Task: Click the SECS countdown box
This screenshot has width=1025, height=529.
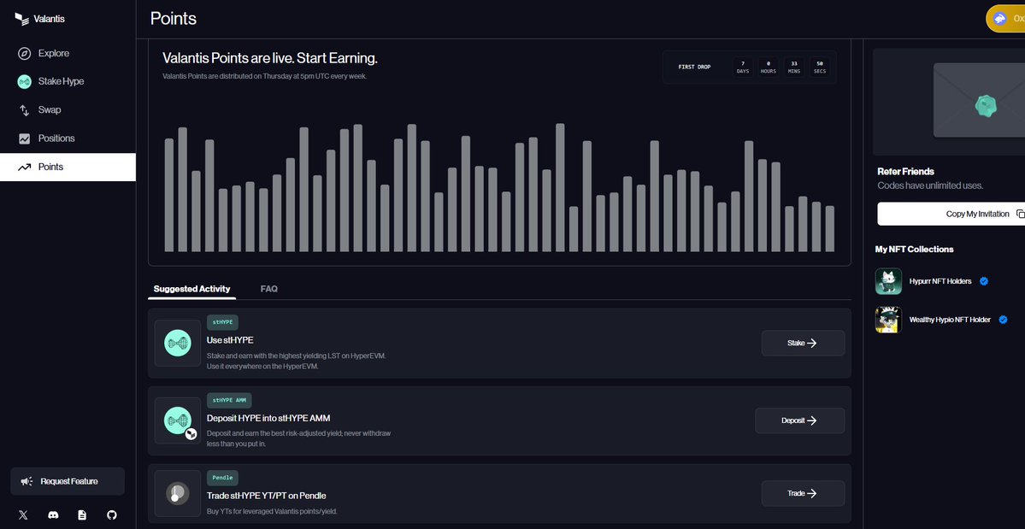Action: (820, 67)
